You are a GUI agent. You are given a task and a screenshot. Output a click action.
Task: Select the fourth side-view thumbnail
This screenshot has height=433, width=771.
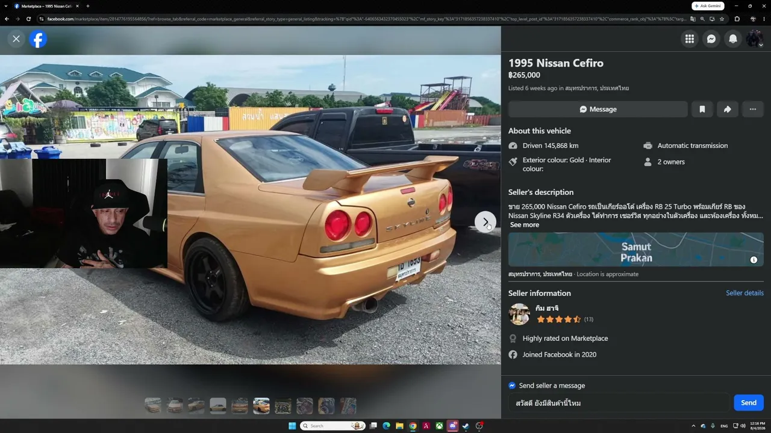click(x=218, y=406)
